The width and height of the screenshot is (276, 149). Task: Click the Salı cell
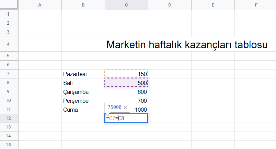pos(83,83)
